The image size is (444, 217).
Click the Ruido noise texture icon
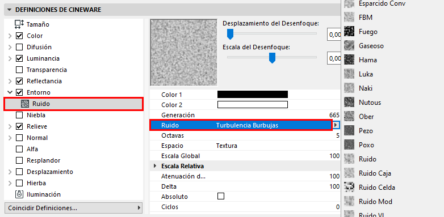(x=25, y=104)
